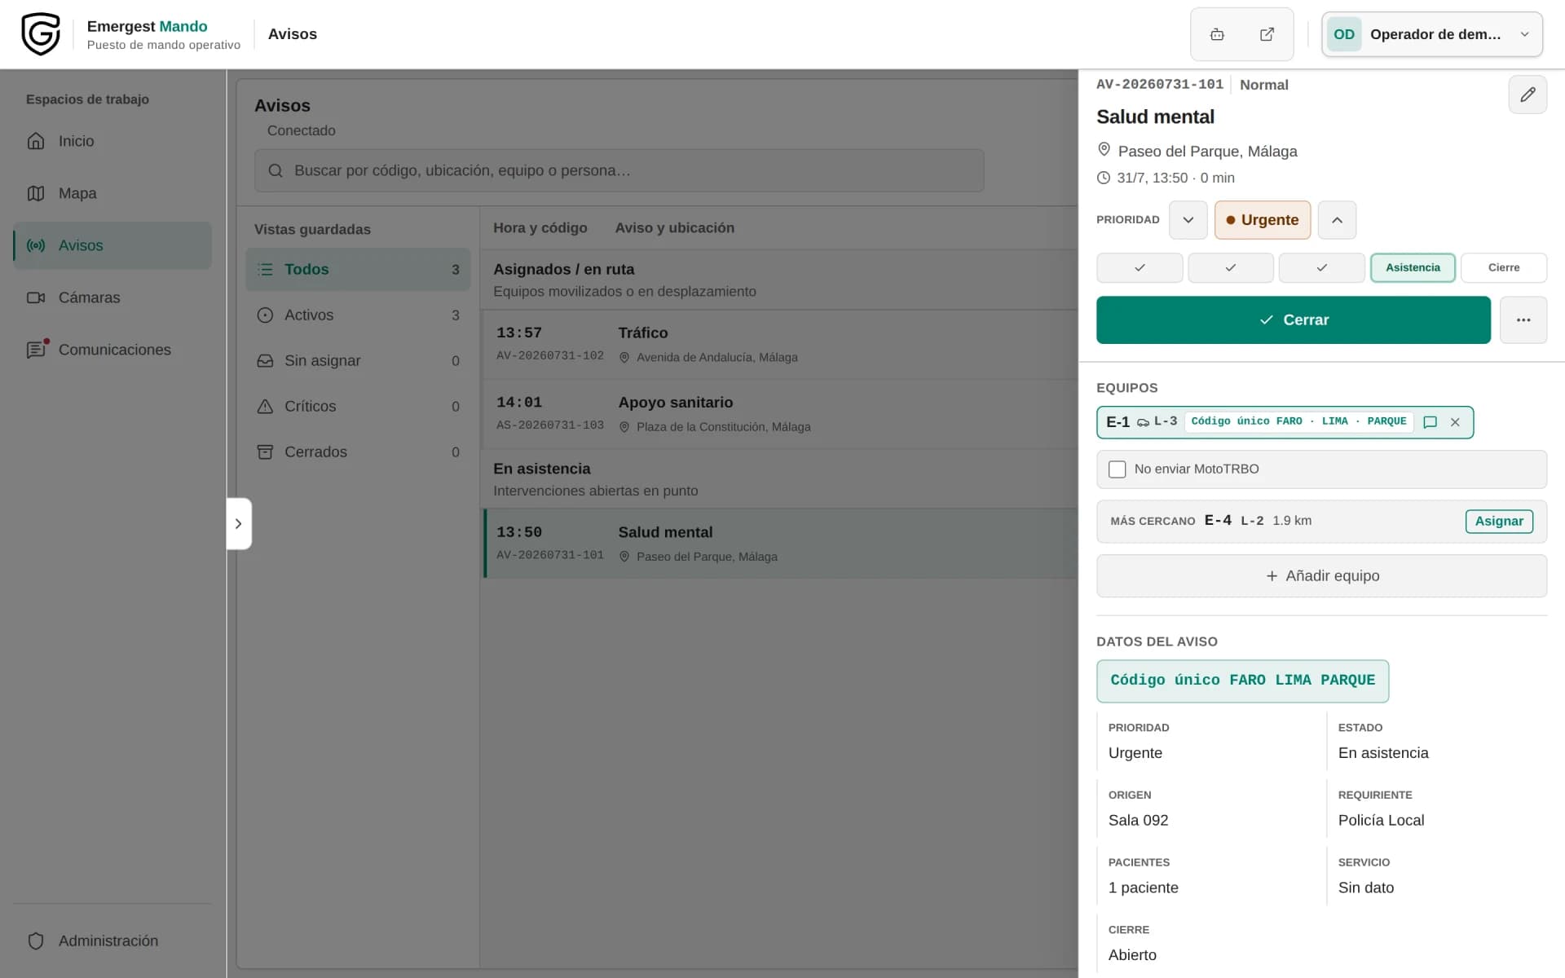The height and width of the screenshot is (978, 1565).
Task: Remove team E-1 with the X icon
Action: click(x=1455, y=422)
